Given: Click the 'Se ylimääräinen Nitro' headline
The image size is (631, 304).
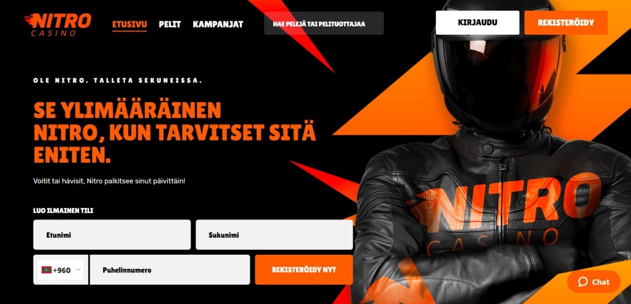Looking at the screenshot, I should [175, 132].
